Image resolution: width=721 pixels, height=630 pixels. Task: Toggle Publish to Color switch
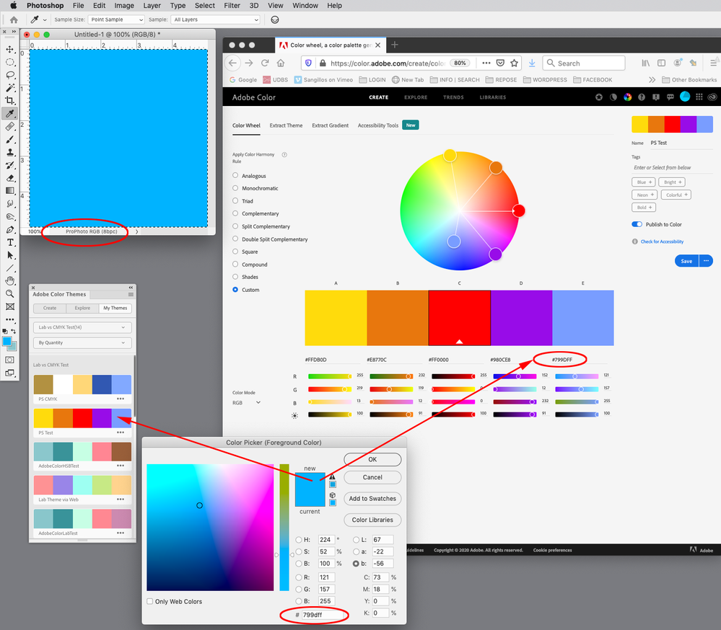click(x=637, y=224)
